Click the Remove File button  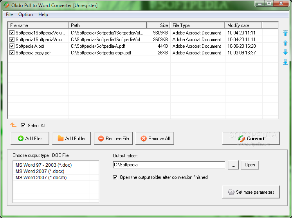[113, 138]
